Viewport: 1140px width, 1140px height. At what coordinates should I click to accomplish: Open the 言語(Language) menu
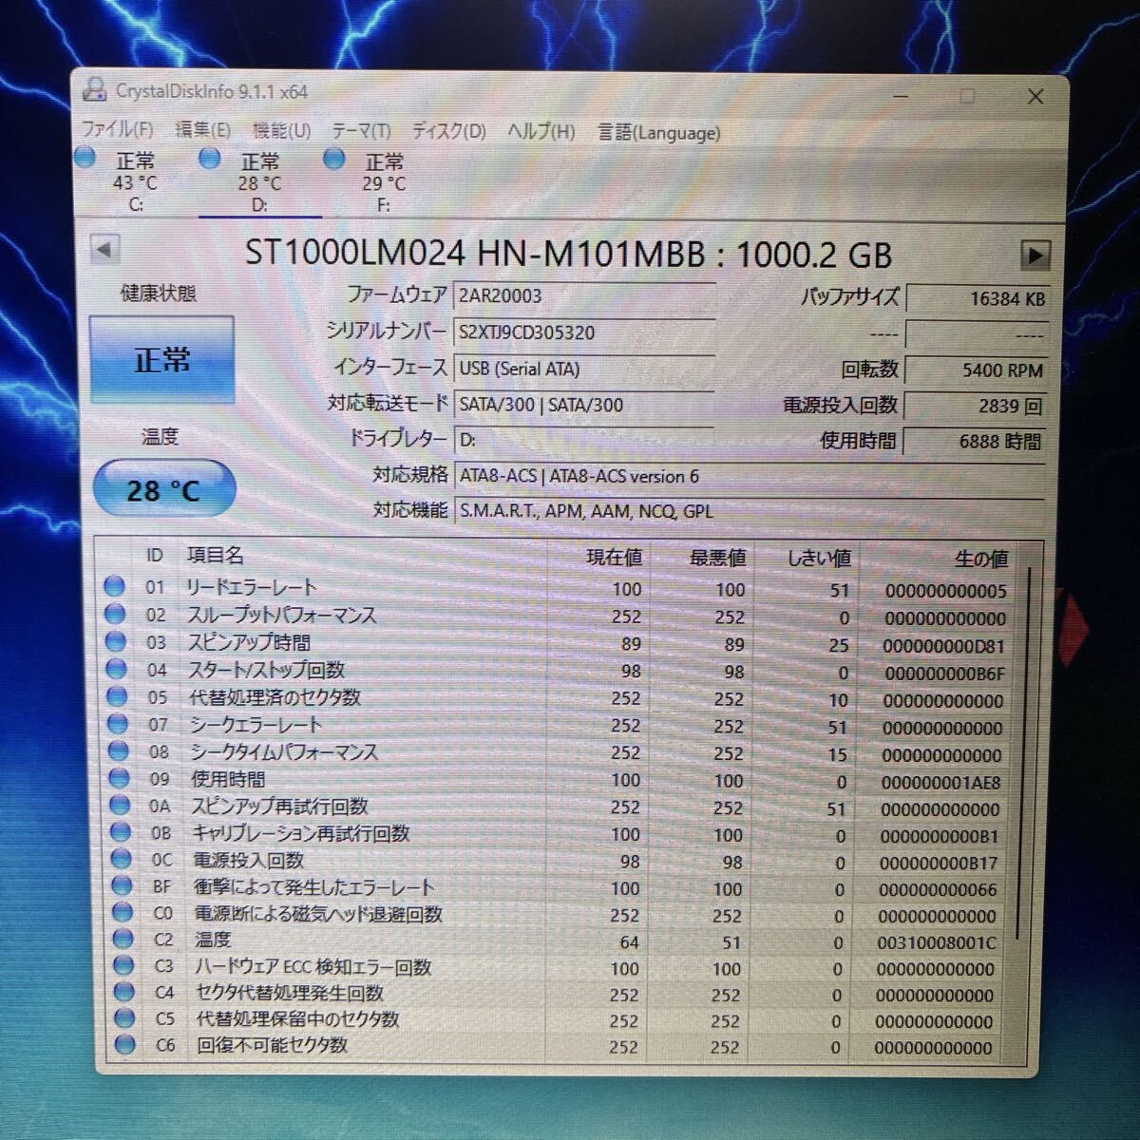pos(658,132)
